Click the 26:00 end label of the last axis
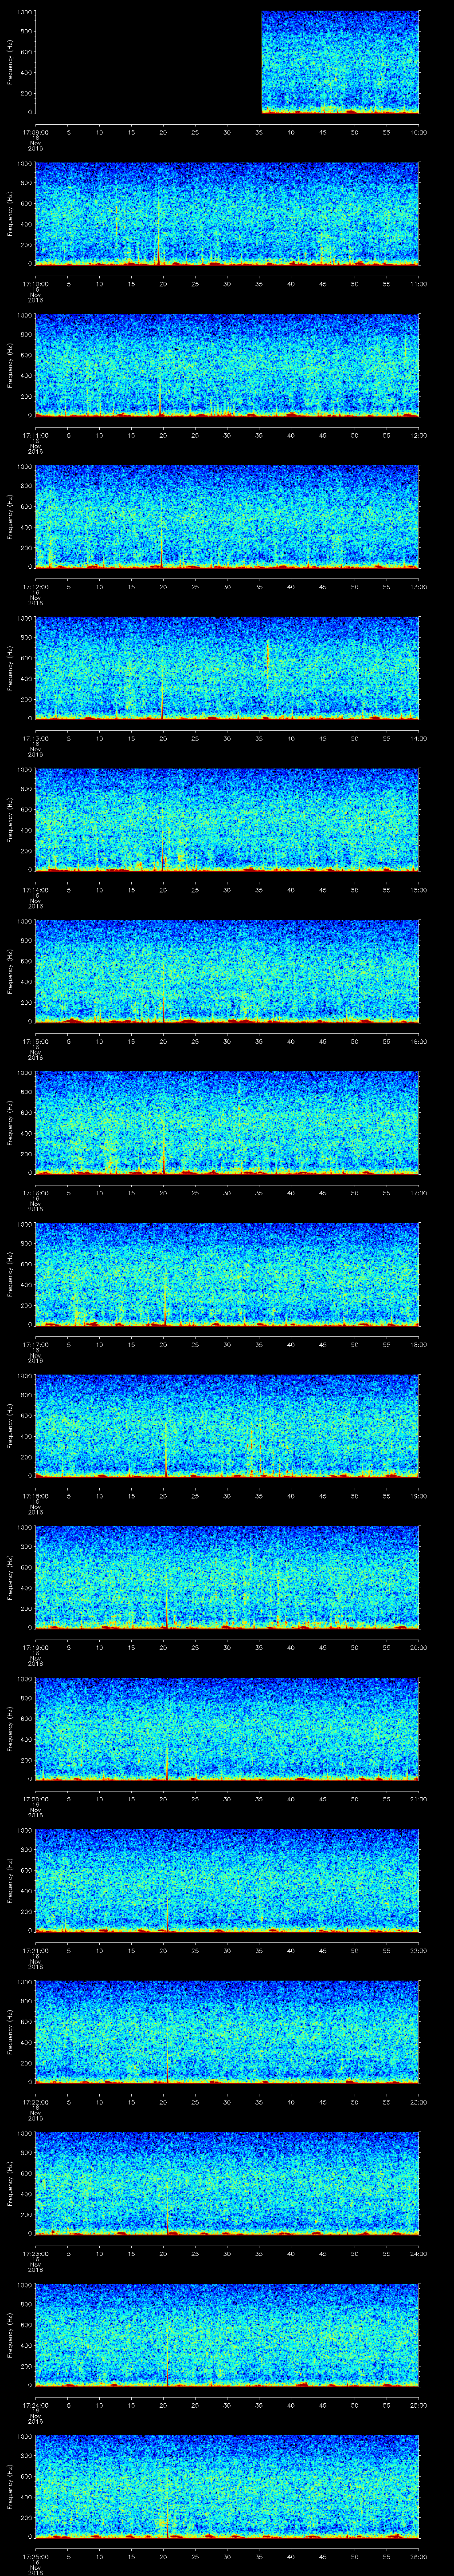This screenshot has width=454, height=2576. pyautogui.click(x=418, y=2556)
